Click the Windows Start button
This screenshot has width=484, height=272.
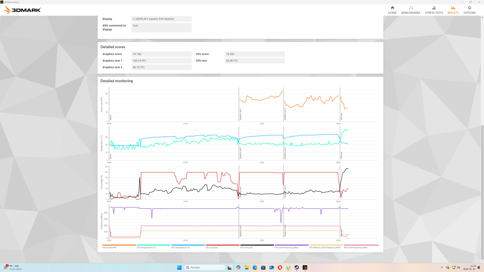point(179,267)
